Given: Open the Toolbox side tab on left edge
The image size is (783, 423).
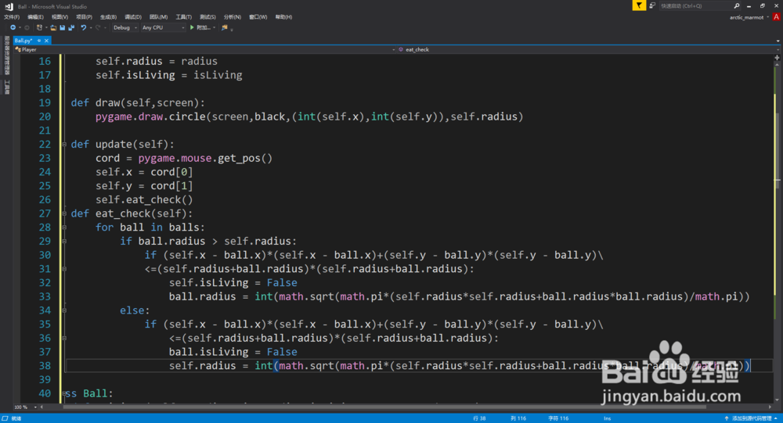Looking at the screenshot, I should pos(6,88).
